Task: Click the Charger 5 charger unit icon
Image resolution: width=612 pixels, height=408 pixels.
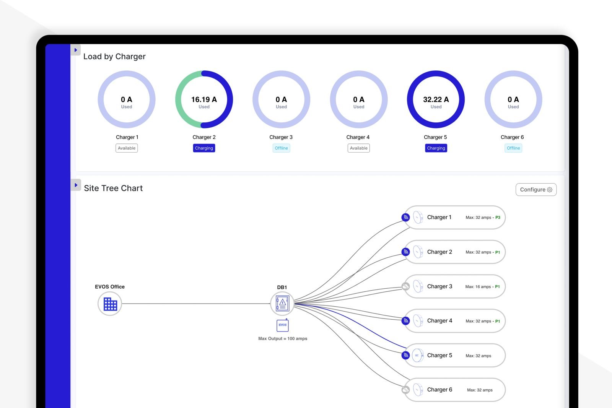Action: 418,355
